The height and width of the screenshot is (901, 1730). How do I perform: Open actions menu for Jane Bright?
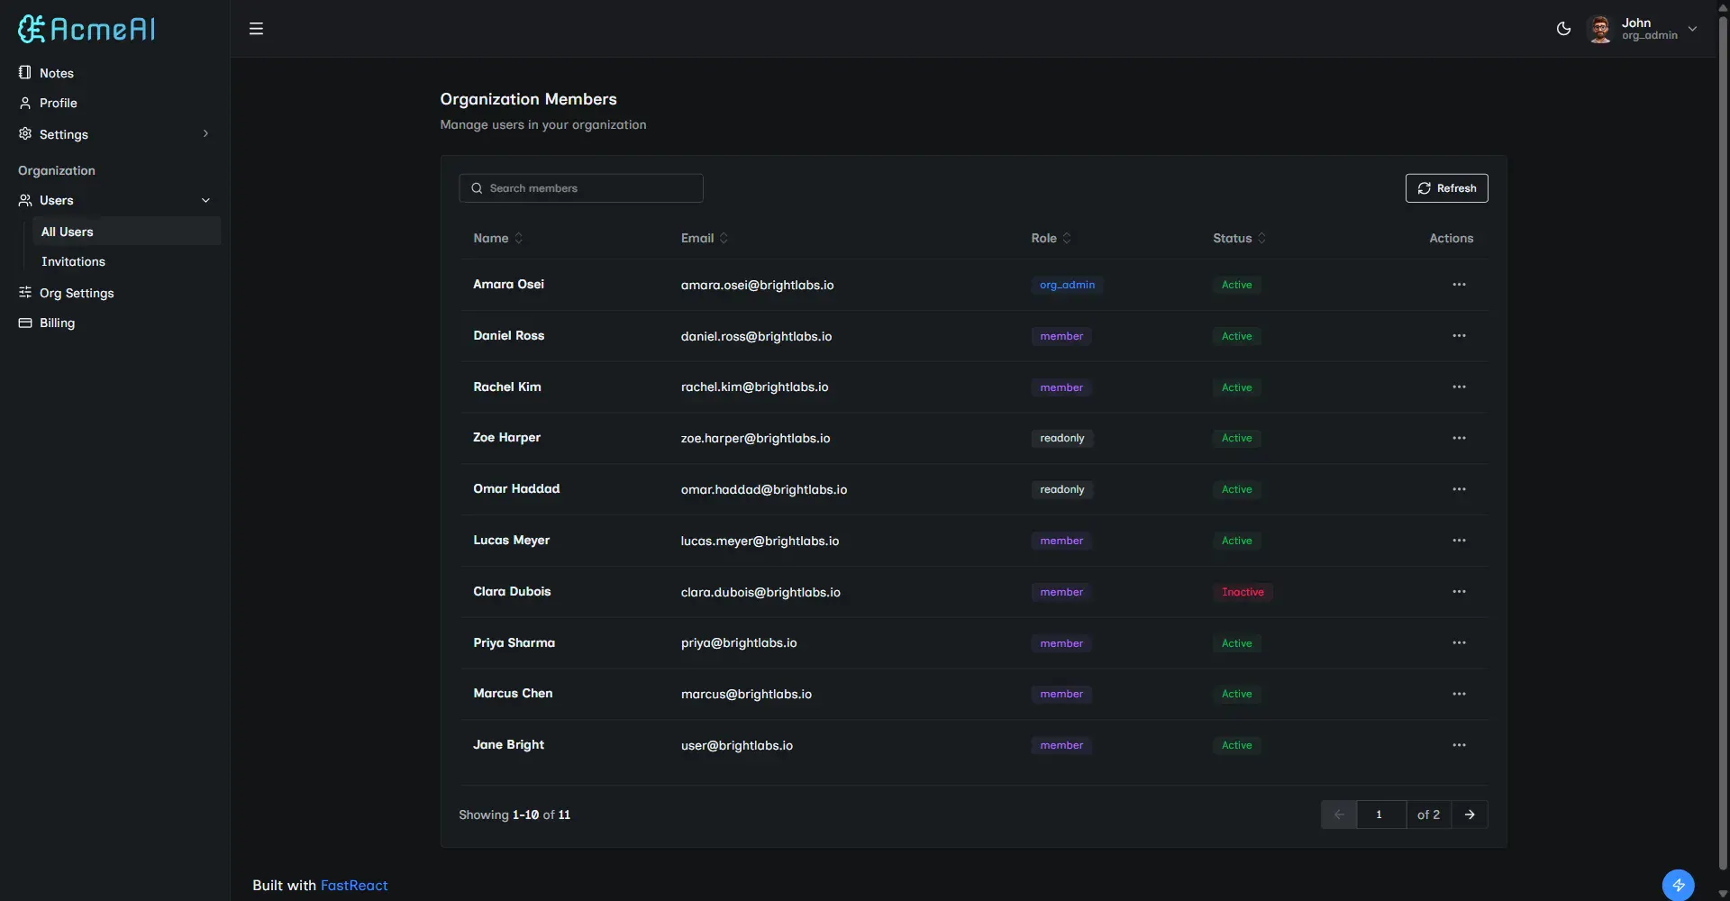pyautogui.click(x=1459, y=745)
